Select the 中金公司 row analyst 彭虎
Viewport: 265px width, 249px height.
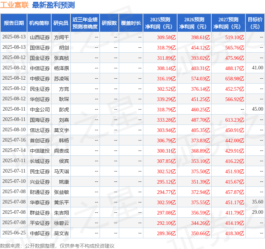click(x=64, y=110)
